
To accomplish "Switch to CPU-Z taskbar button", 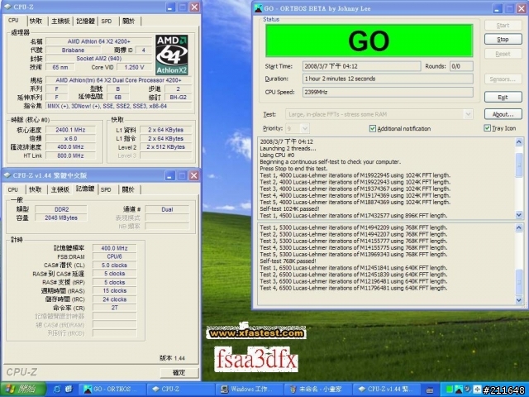I will [x=180, y=390].
